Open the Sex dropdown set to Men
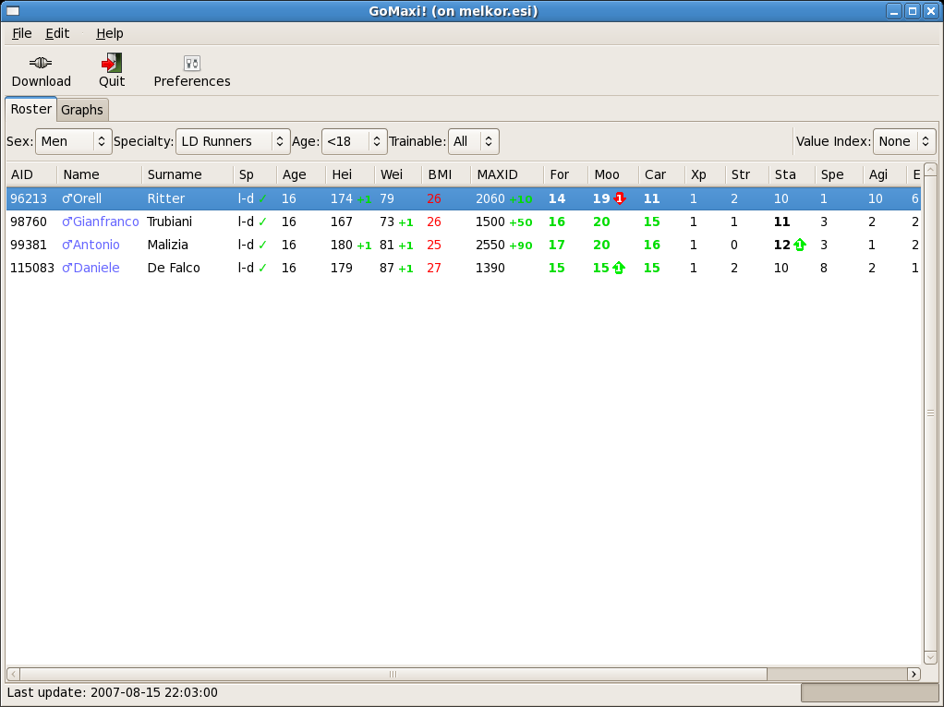944x707 pixels. point(74,141)
